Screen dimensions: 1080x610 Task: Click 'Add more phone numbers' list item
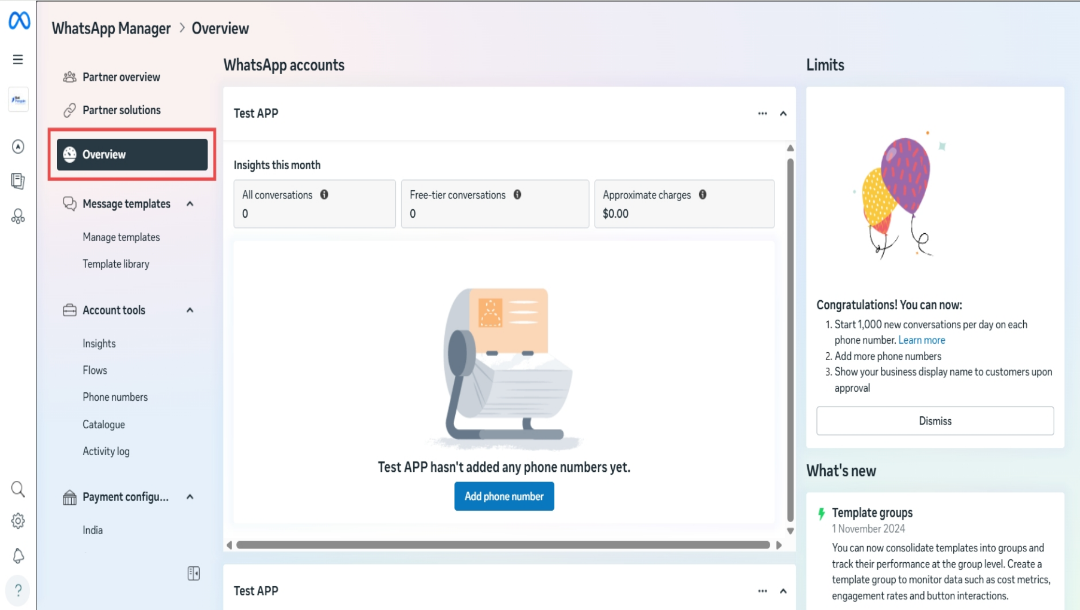[887, 356]
